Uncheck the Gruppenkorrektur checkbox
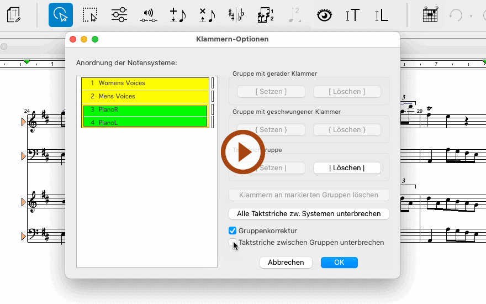This screenshot has width=486, height=304. click(233, 230)
